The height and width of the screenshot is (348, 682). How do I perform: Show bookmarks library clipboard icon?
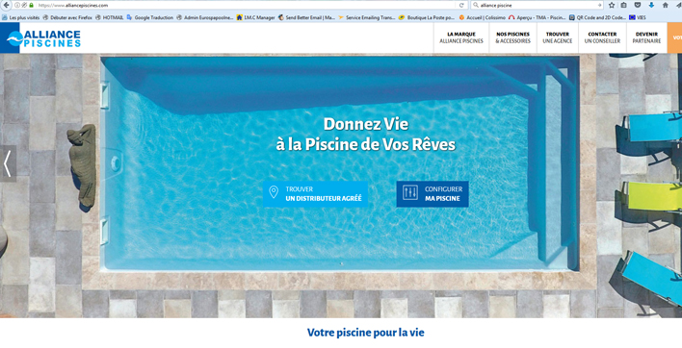click(623, 5)
